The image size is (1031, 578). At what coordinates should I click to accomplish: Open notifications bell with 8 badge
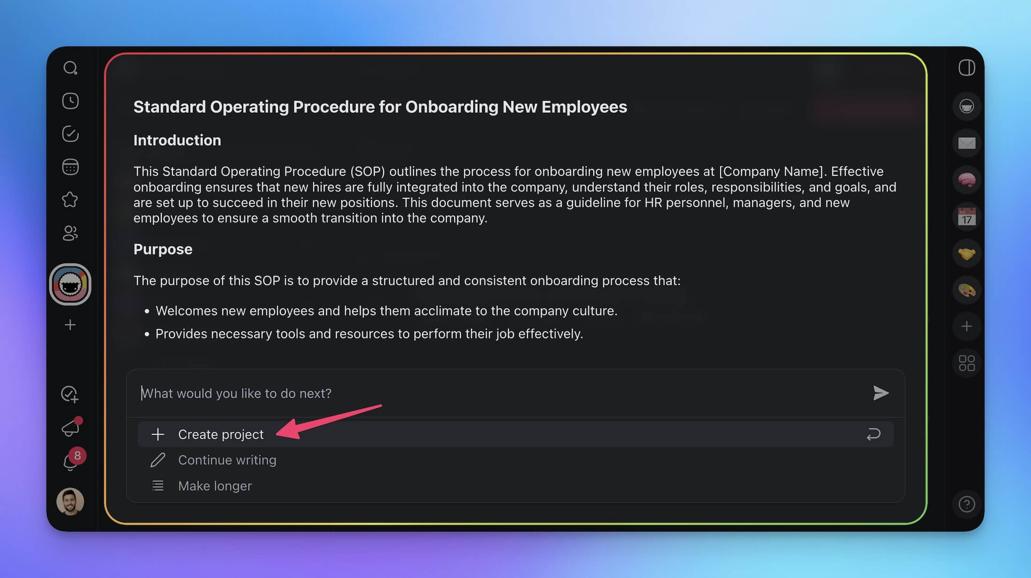coord(70,461)
